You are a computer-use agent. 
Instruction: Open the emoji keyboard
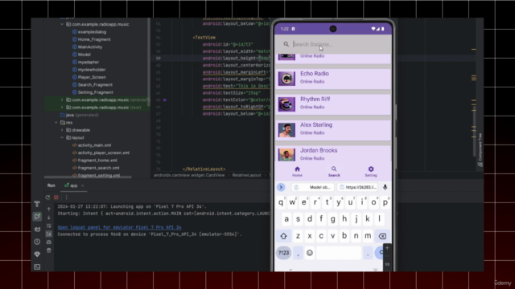tap(309, 253)
